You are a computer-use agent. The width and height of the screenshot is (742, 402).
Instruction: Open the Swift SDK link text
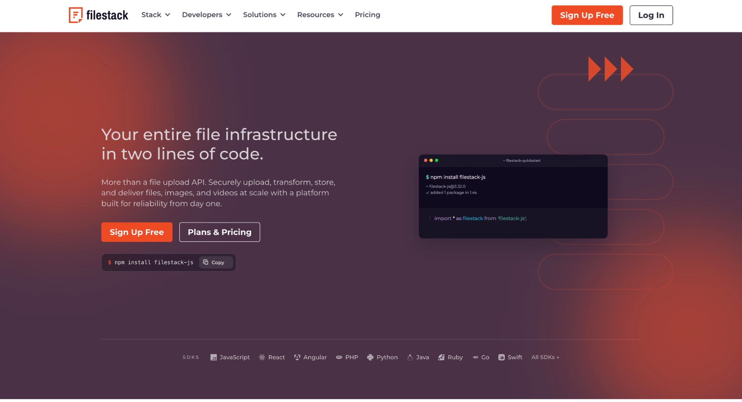[x=515, y=357]
